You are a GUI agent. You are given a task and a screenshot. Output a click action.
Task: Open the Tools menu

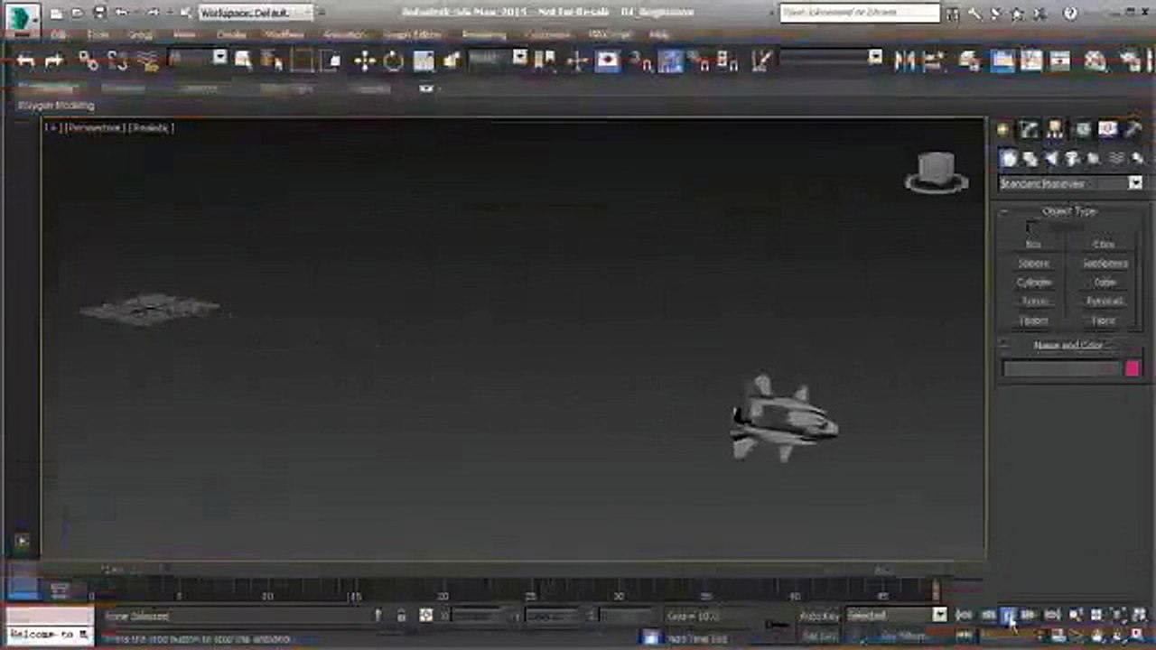tap(98, 35)
